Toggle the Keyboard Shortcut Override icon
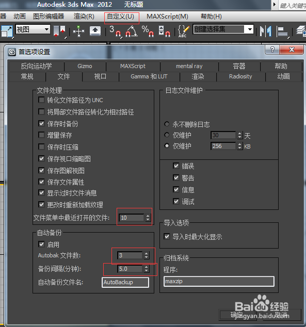 click(95, 31)
